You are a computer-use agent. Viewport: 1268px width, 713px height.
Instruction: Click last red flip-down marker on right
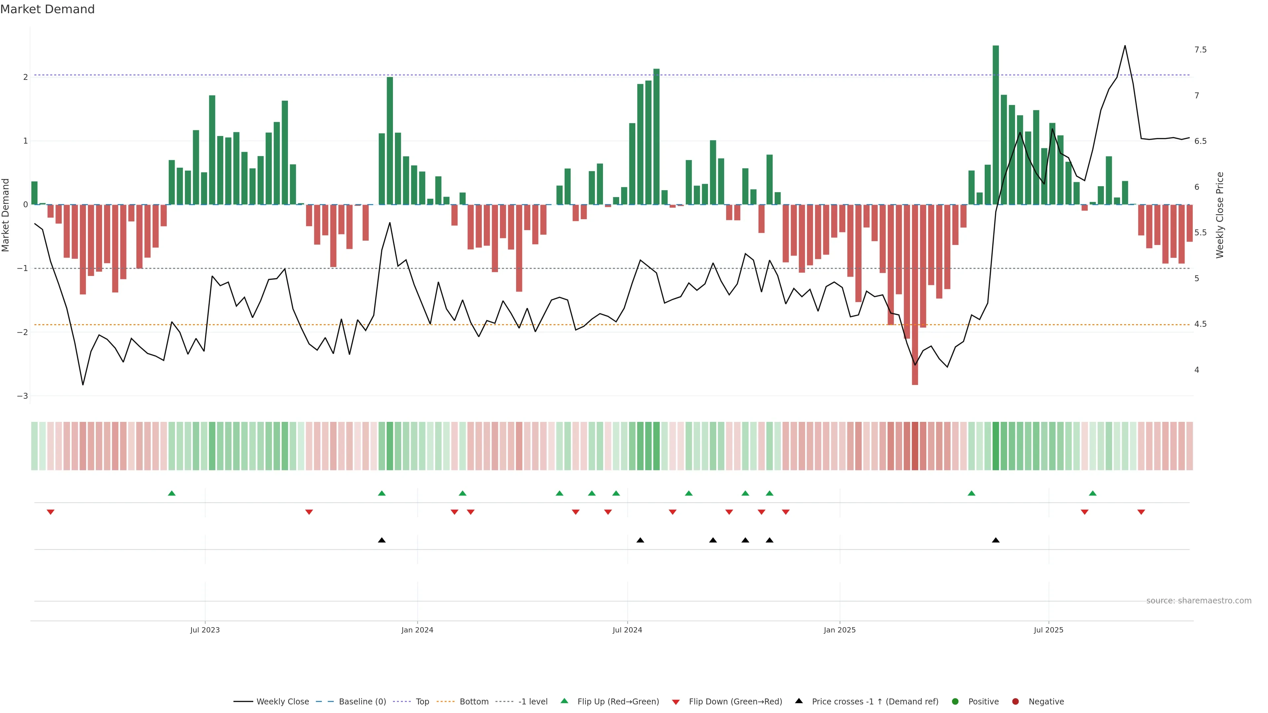tap(1141, 512)
